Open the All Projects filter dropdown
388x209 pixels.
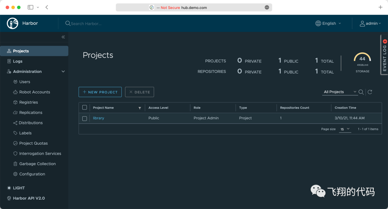[x=340, y=92]
